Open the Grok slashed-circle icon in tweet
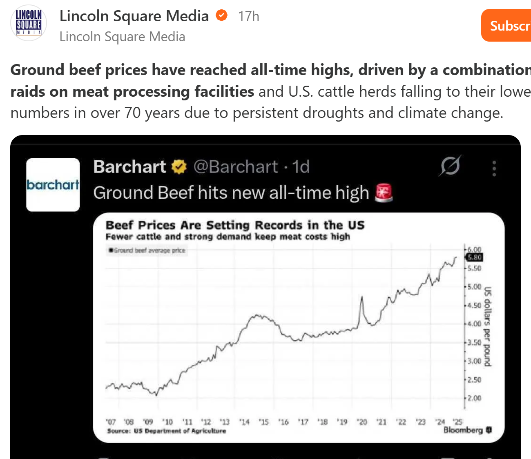This screenshot has width=531, height=459. [x=450, y=166]
